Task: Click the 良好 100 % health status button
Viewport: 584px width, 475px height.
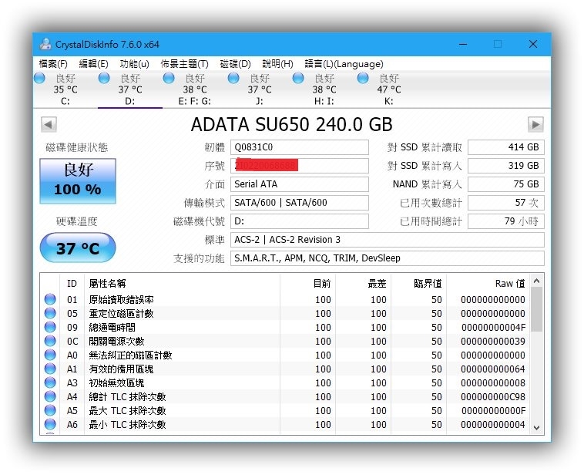Action: 78,181
